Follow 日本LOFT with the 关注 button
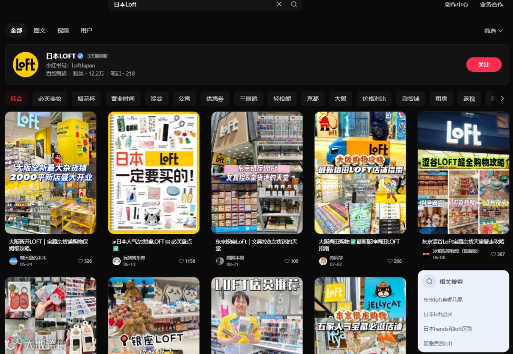The height and width of the screenshot is (354, 513). click(484, 65)
